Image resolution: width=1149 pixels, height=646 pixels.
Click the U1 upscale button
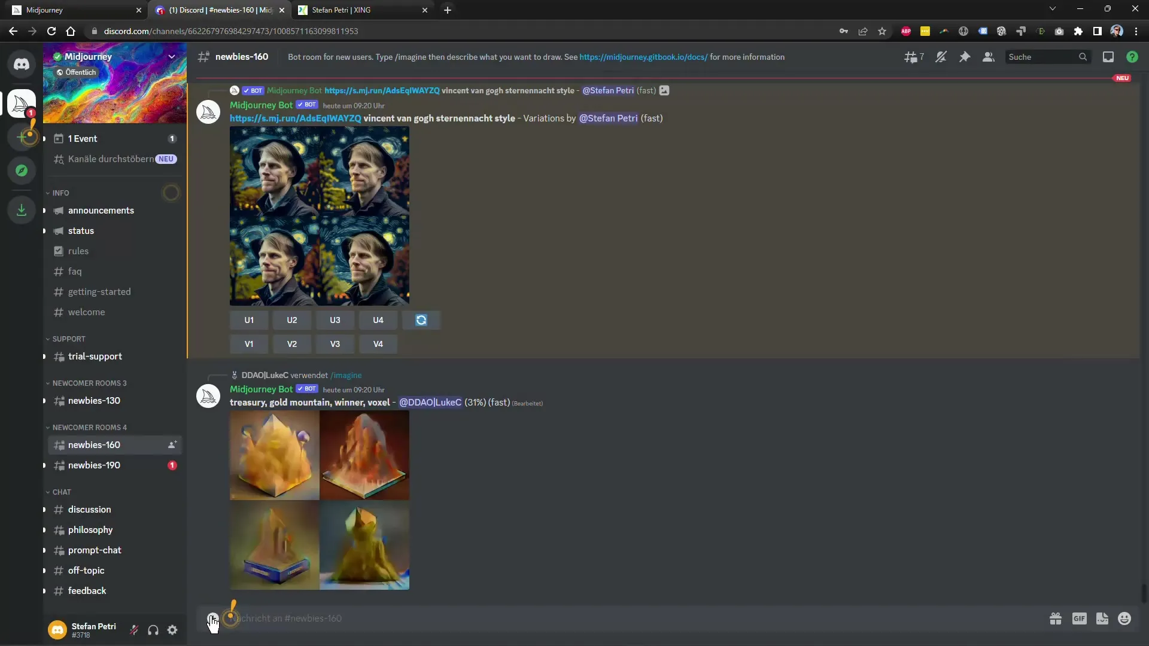[249, 320]
